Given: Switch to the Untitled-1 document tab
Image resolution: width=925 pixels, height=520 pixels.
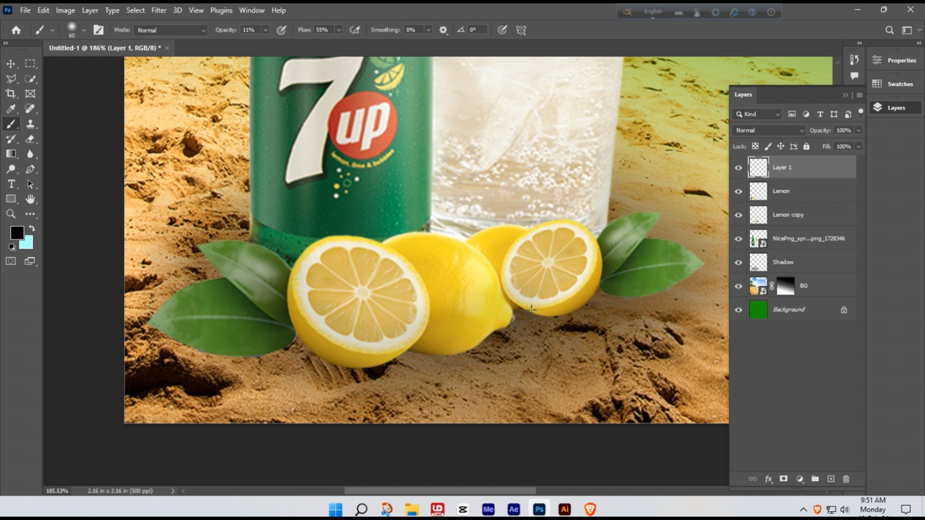Looking at the screenshot, I should click(104, 48).
